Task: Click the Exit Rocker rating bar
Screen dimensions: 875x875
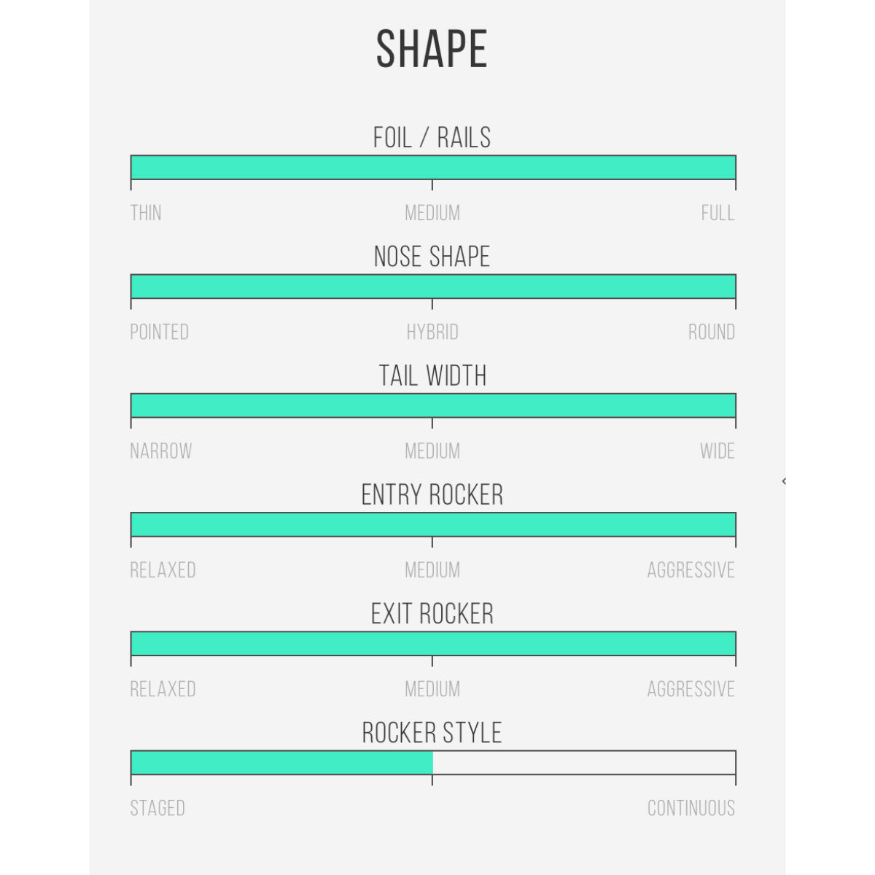Action: pos(432,643)
